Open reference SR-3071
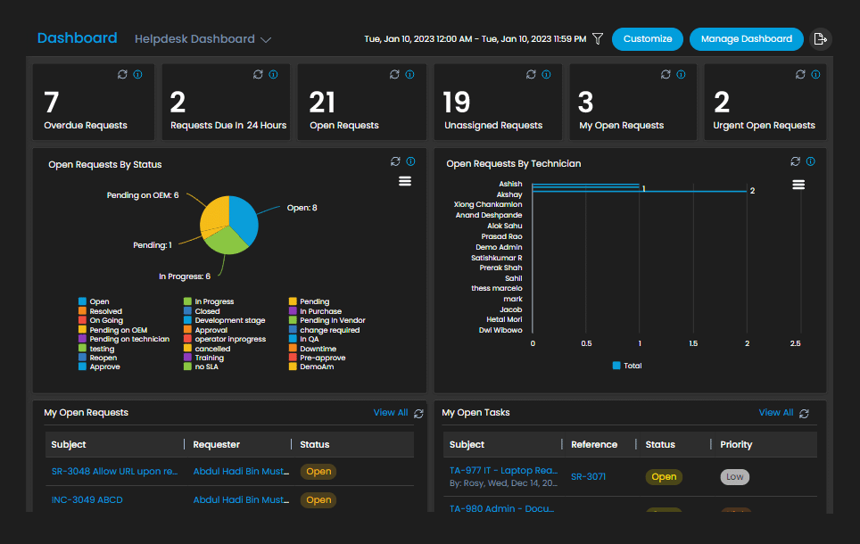The height and width of the screenshot is (544, 860). coord(588,476)
